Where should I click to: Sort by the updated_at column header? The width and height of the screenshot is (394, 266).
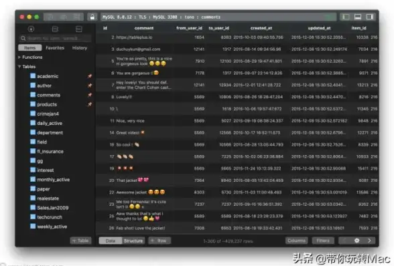click(319, 28)
